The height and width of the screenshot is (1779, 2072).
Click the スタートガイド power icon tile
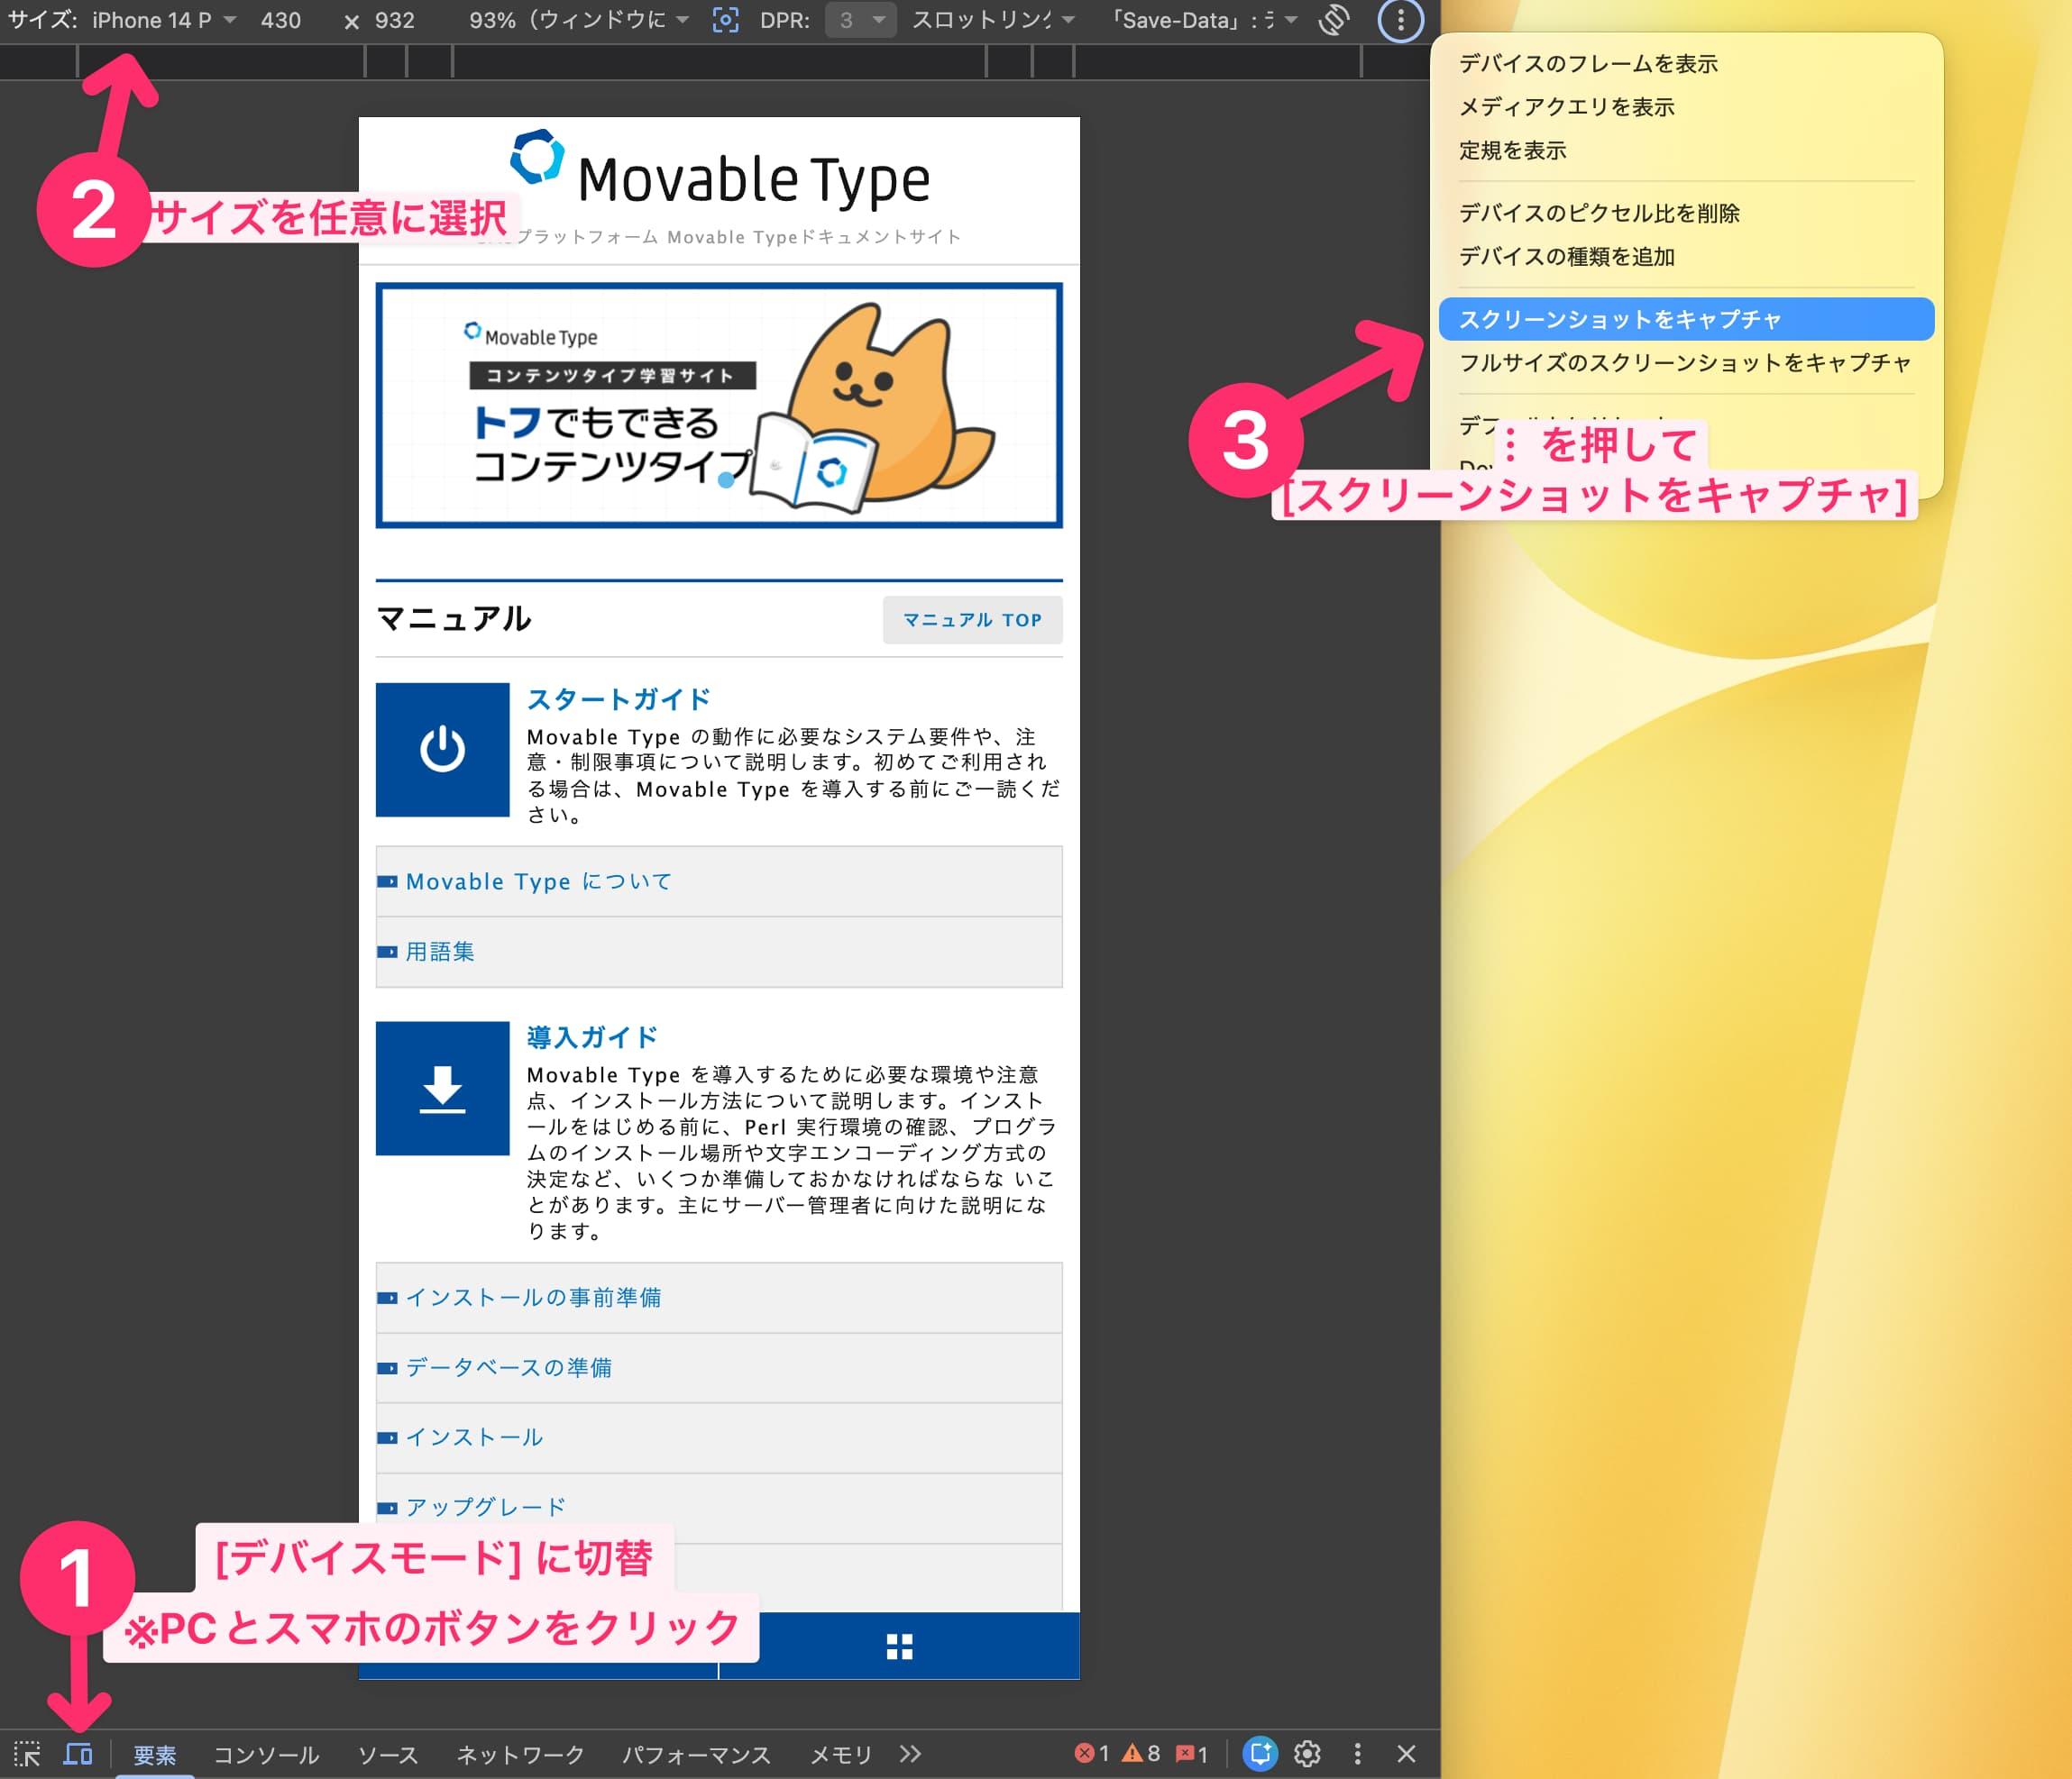[442, 750]
